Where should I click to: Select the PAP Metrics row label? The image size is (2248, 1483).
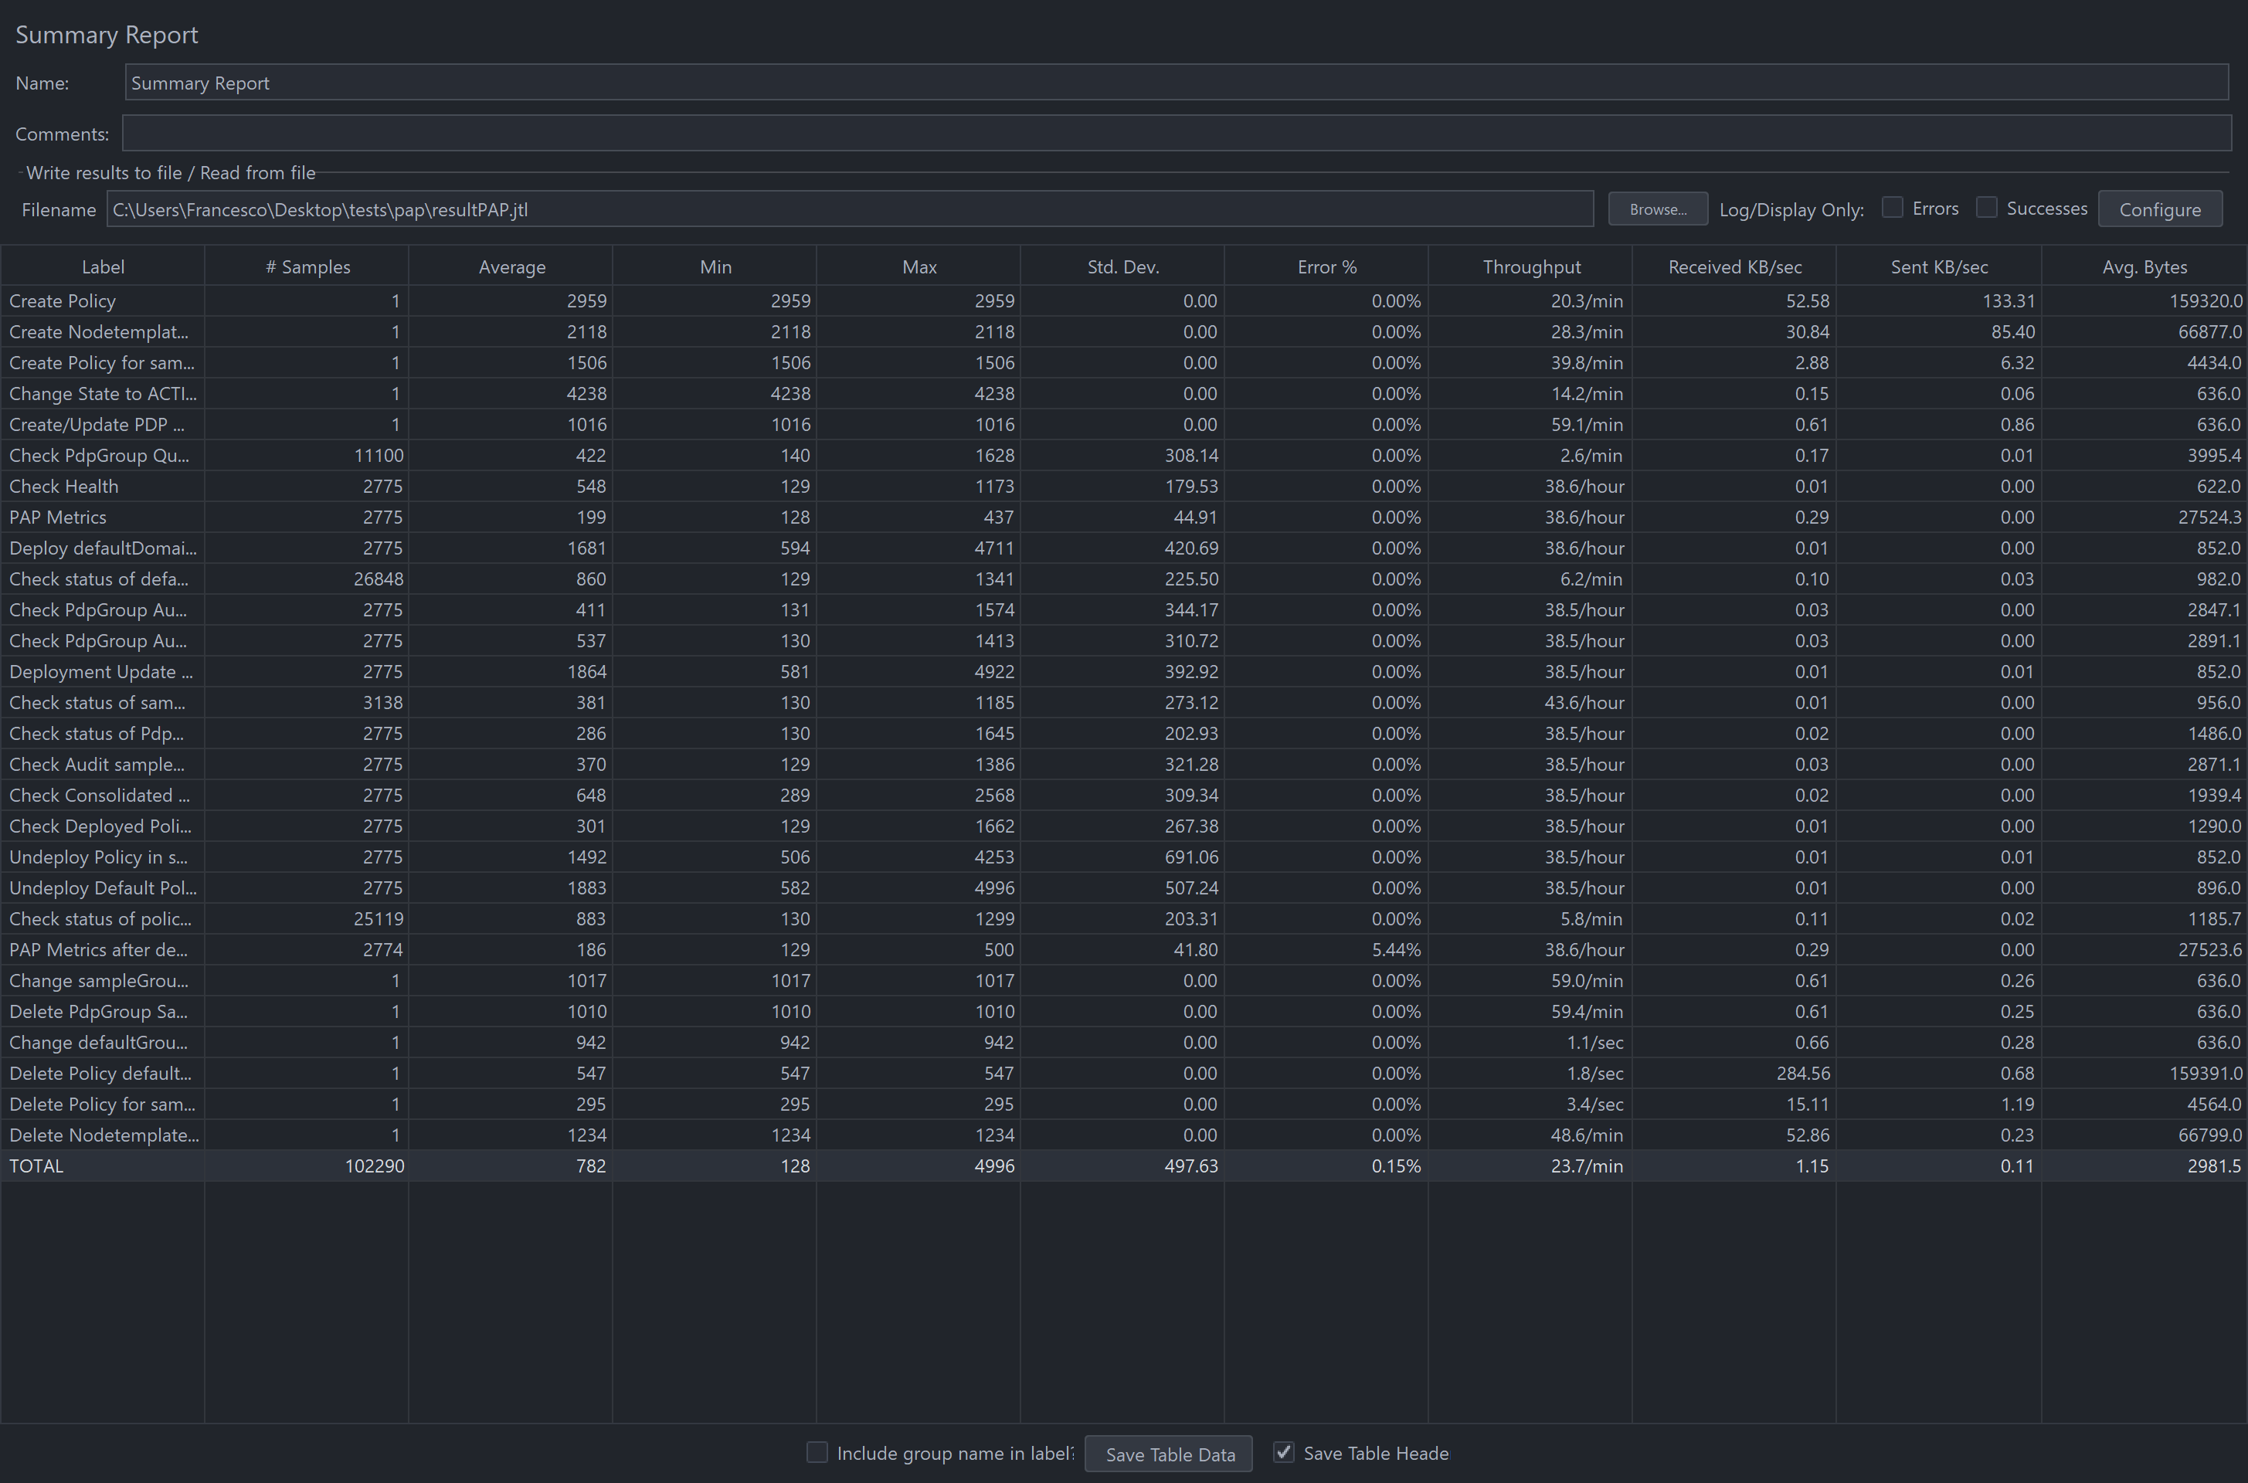[x=58, y=518]
